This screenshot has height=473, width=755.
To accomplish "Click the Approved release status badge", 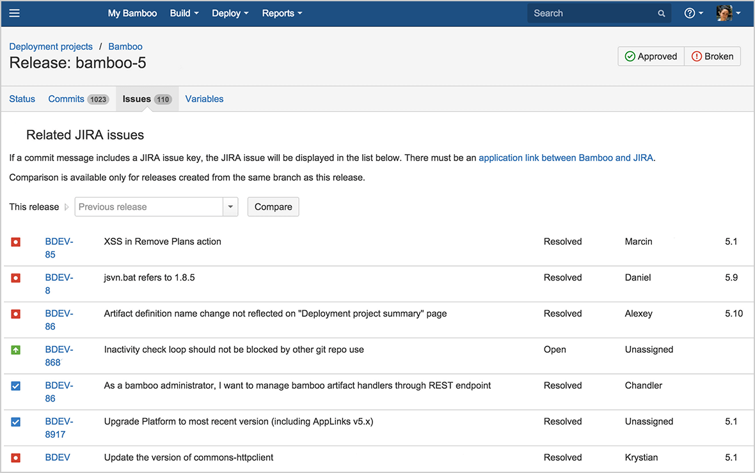I will [651, 56].
